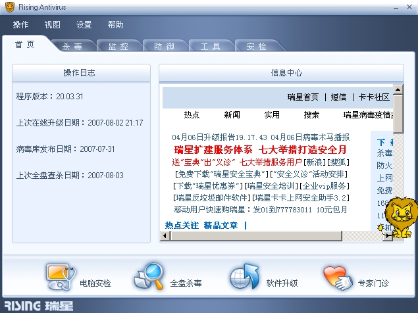The image size is (418, 313).
Task: Click the [新浪] link
Action: pos(315,162)
